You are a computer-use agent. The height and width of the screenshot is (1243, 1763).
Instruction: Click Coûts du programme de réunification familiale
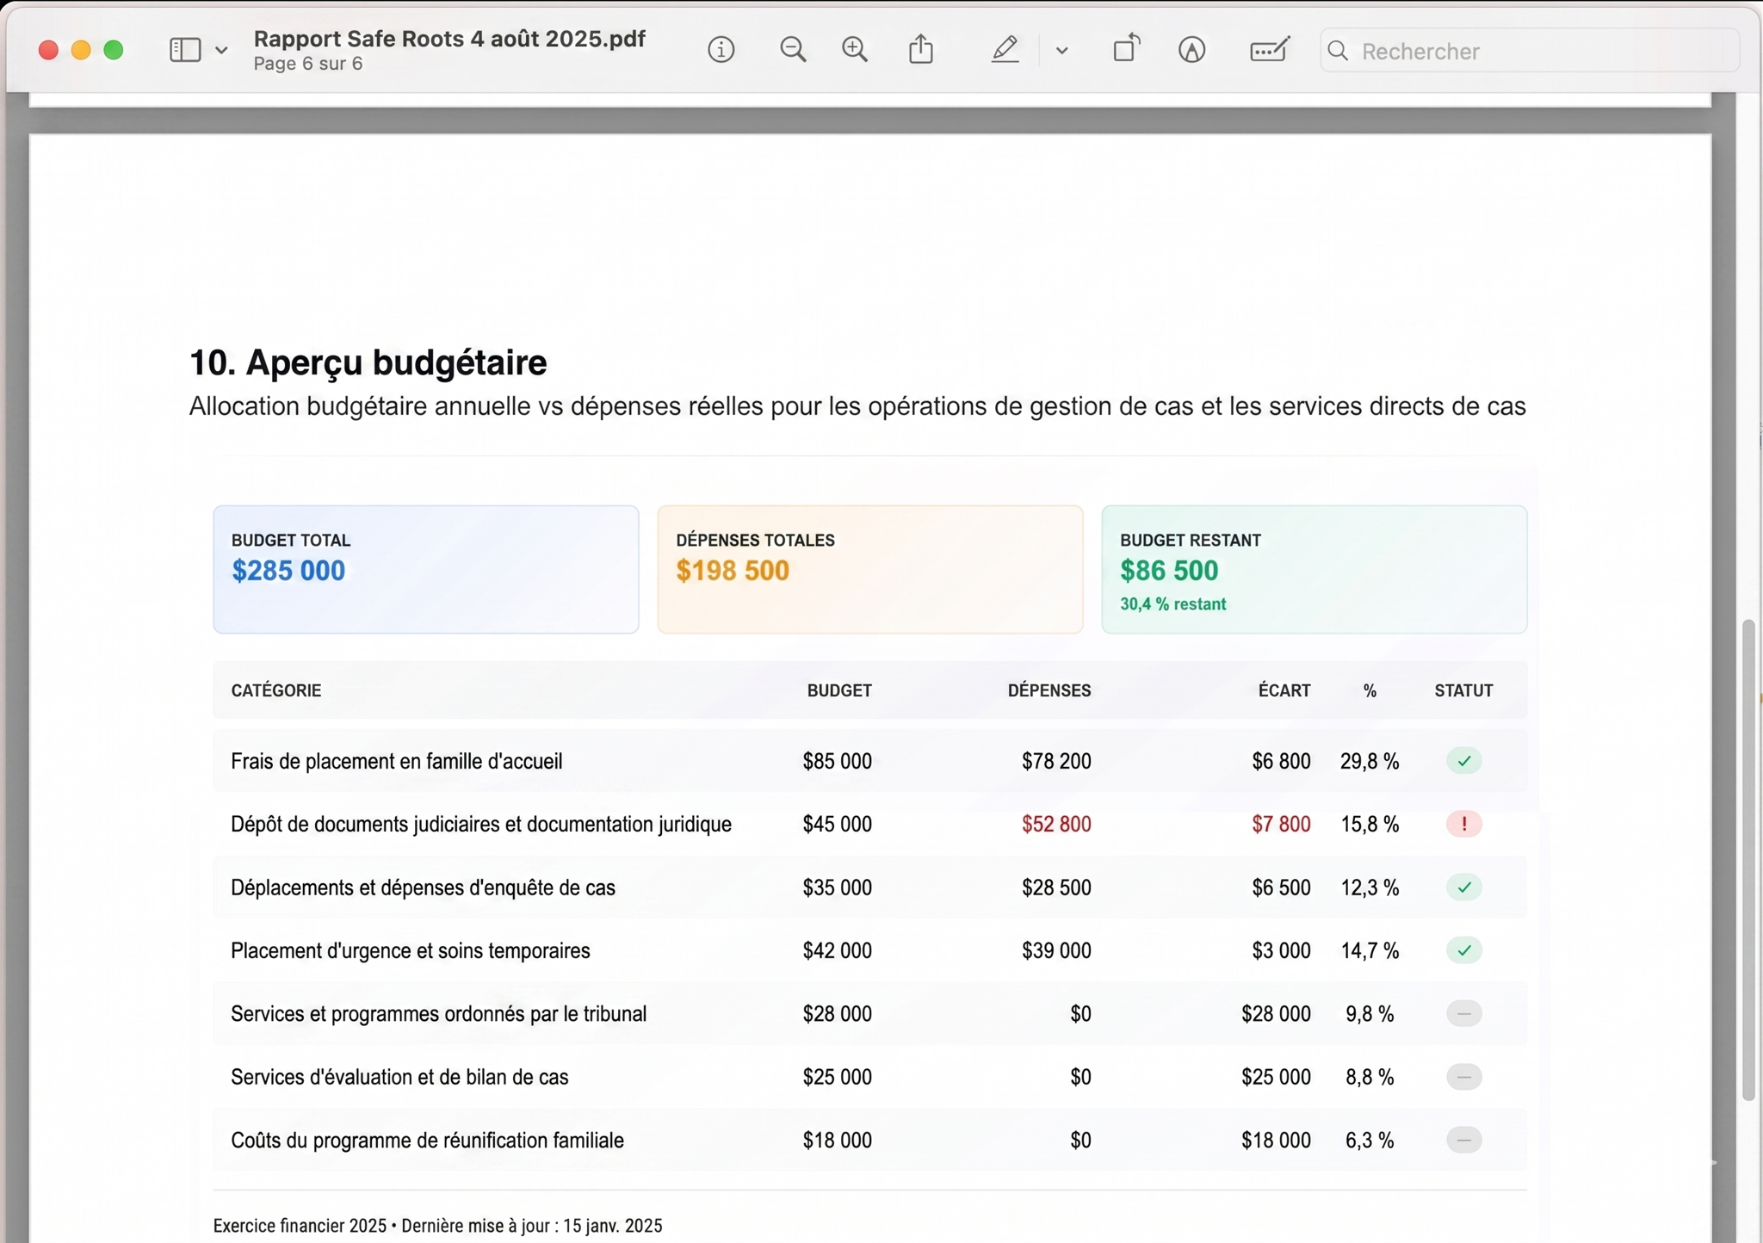pos(427,1141)
